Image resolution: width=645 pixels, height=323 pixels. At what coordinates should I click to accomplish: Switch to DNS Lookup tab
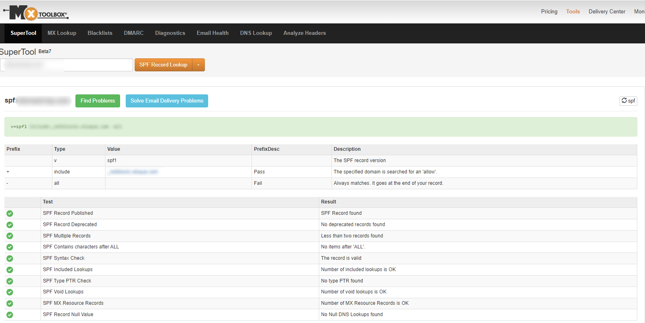tap(256, 33)
